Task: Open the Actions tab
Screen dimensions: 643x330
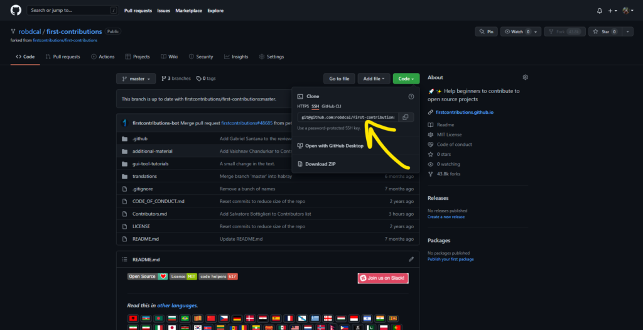Action: [x=102, y=57]
